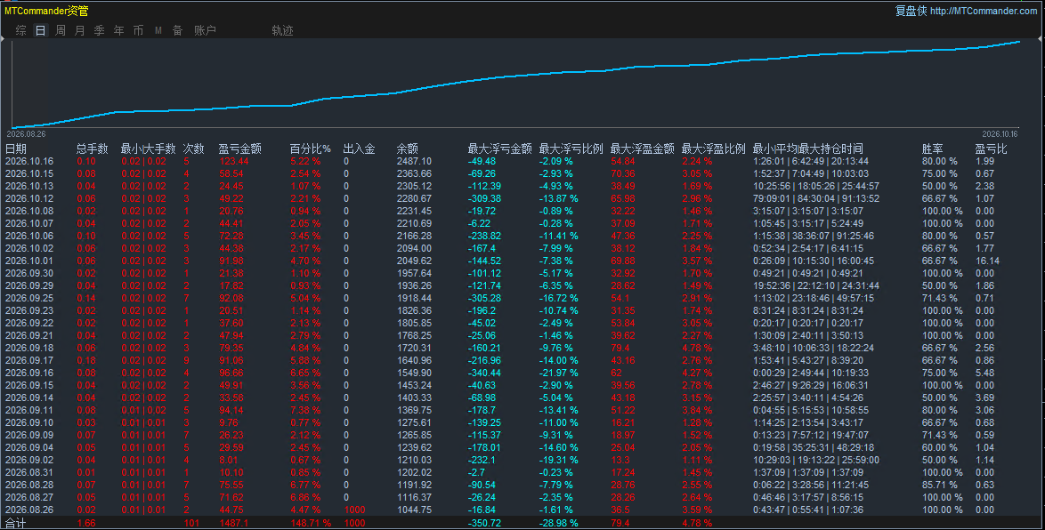Select the 2026.09.25 date cell
The width and height of the screenshot is (1045, 530).
29,298
